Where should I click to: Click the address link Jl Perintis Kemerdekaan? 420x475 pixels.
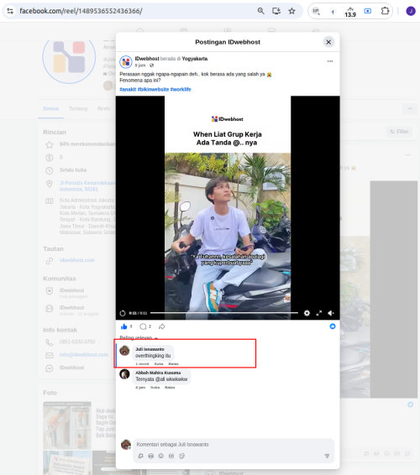87,186
